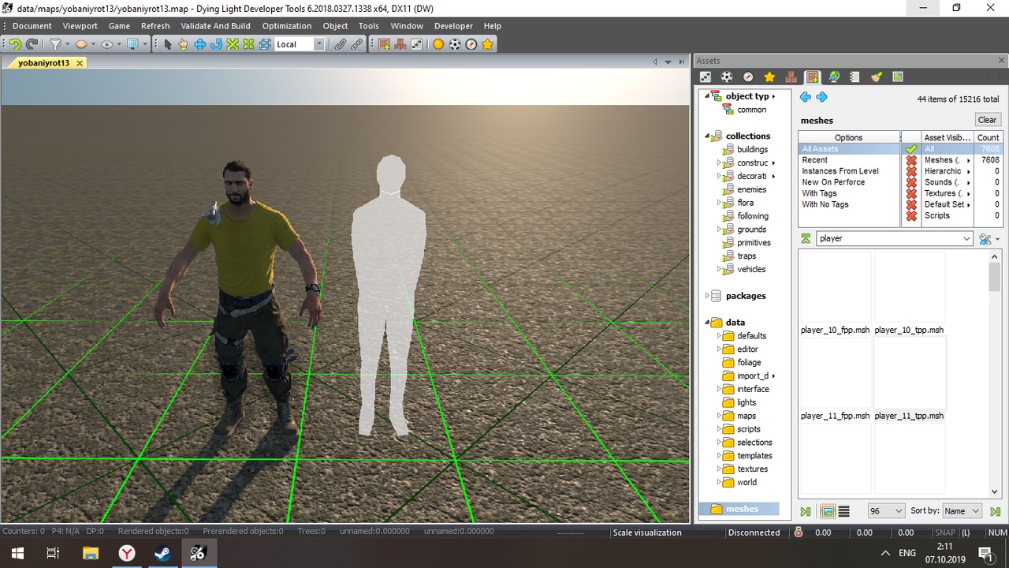Select the move gizmo tool

[x=200, y=44]
